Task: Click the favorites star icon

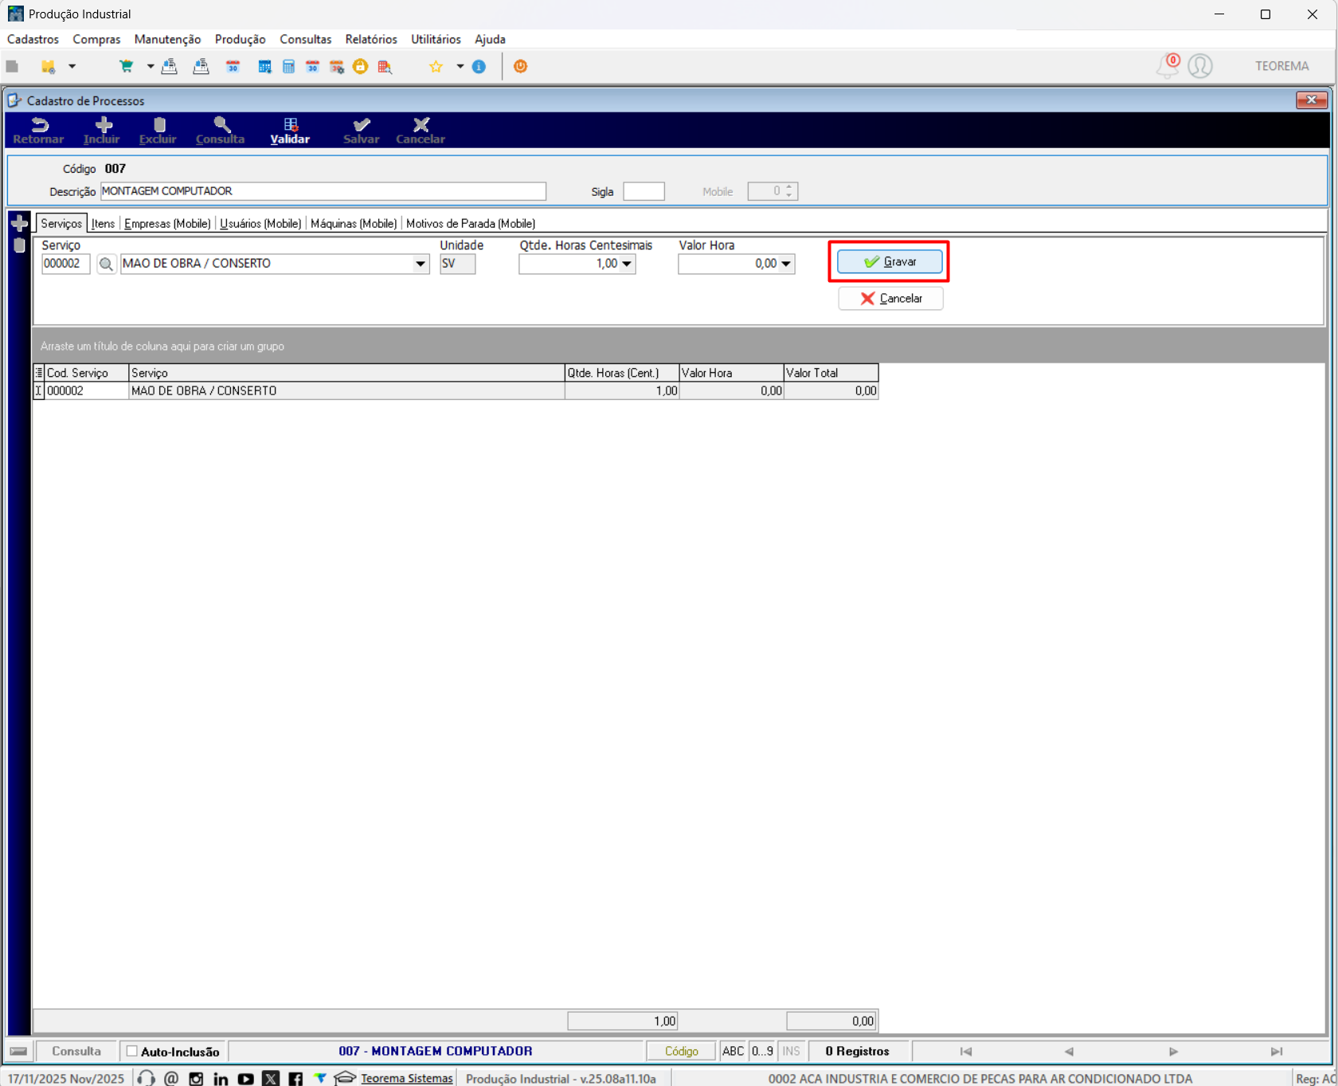Action: pyautogui.click(x=436, y=67)
